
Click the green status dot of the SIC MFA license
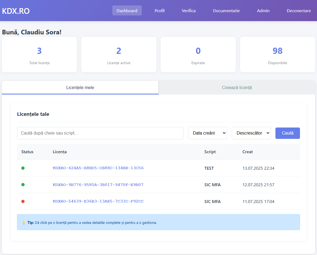click(23, 185)
